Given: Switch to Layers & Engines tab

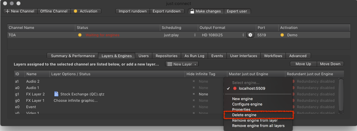Looking at the screenshot, I should tap(116, 56).
